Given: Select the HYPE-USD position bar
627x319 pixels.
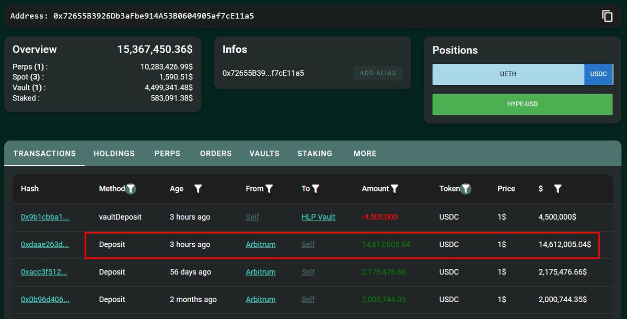Looking at the screenshot, I should 522,104.
